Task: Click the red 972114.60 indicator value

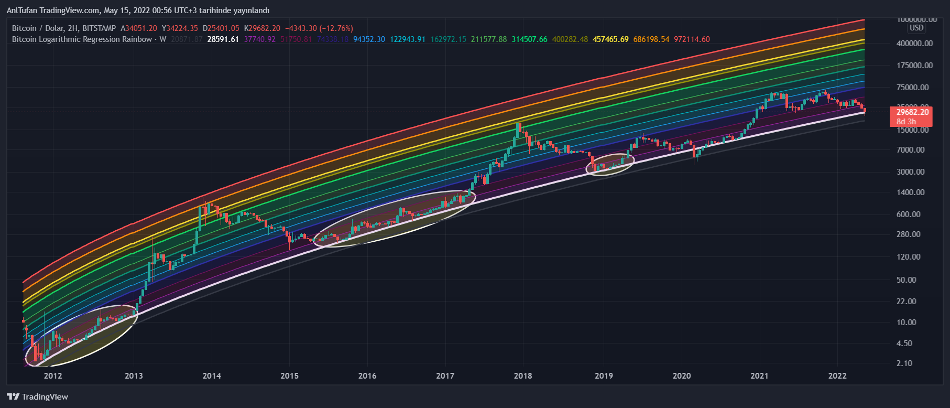Action: tap(692, 39)
